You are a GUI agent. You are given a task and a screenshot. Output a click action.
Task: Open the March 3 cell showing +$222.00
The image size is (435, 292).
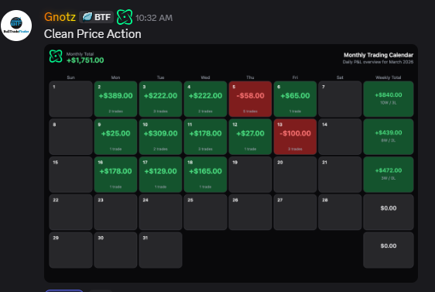pos(161,99)
